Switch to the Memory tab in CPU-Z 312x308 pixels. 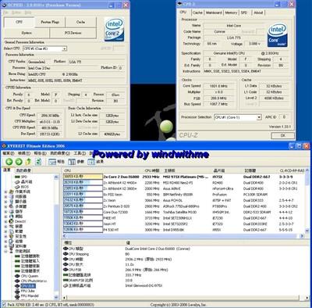pos(231,13)
